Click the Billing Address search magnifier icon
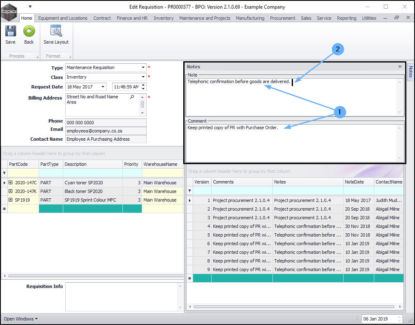415x325 pixels. coord(132,97)
